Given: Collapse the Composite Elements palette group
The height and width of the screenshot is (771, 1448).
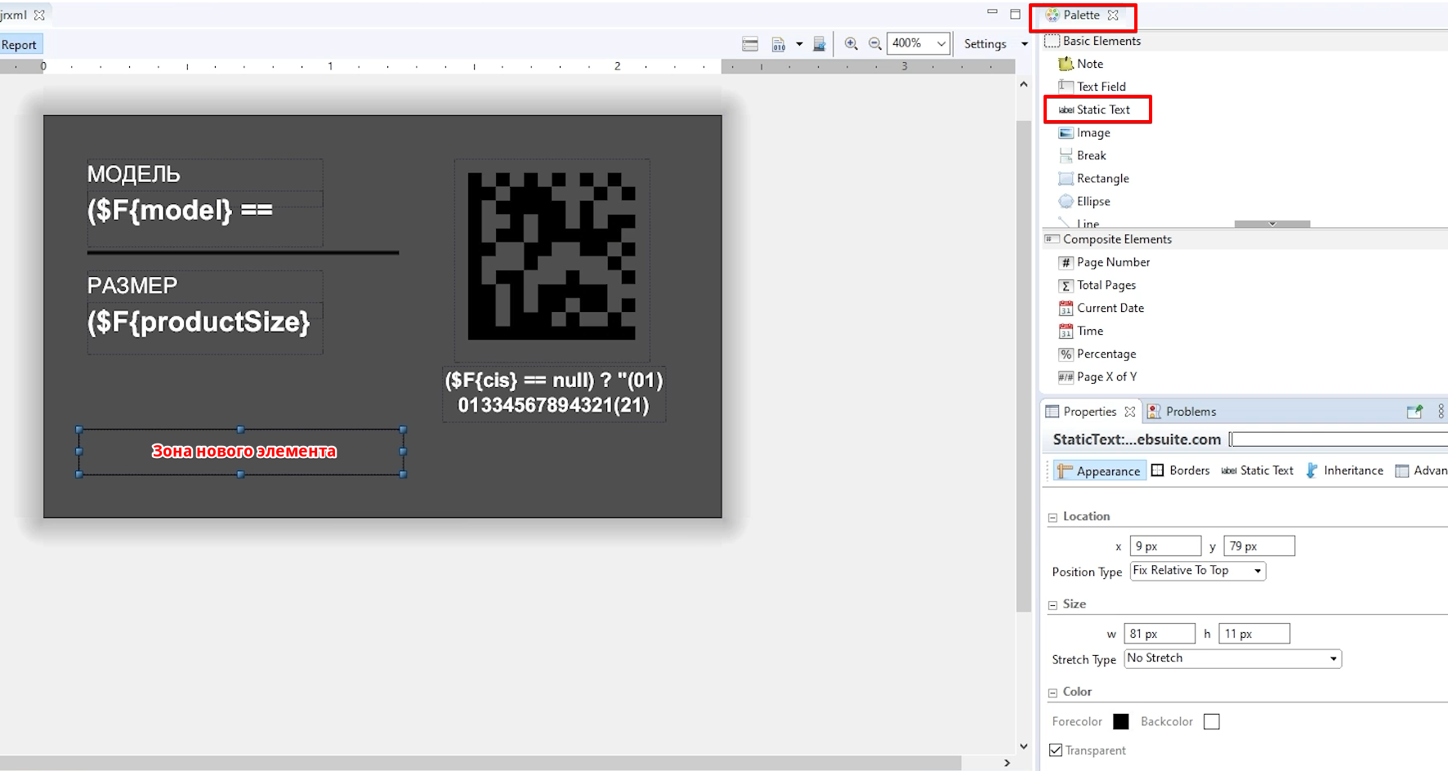Looking at the screenshot, I should (x=1108, y=239).
